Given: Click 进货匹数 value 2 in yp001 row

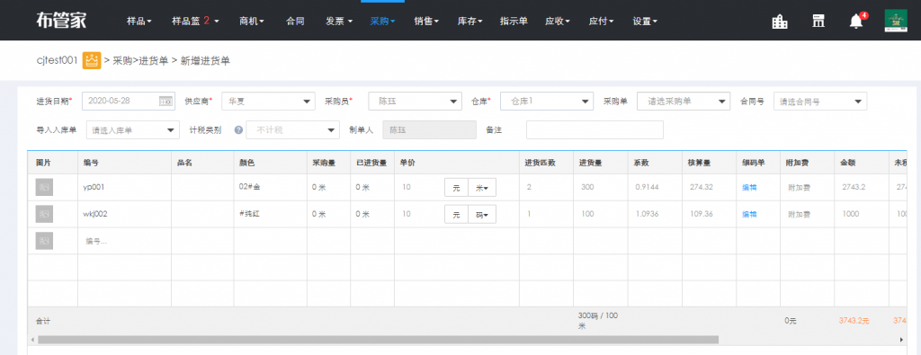Looking at the screenshot, I should click(x=529, y=188).
